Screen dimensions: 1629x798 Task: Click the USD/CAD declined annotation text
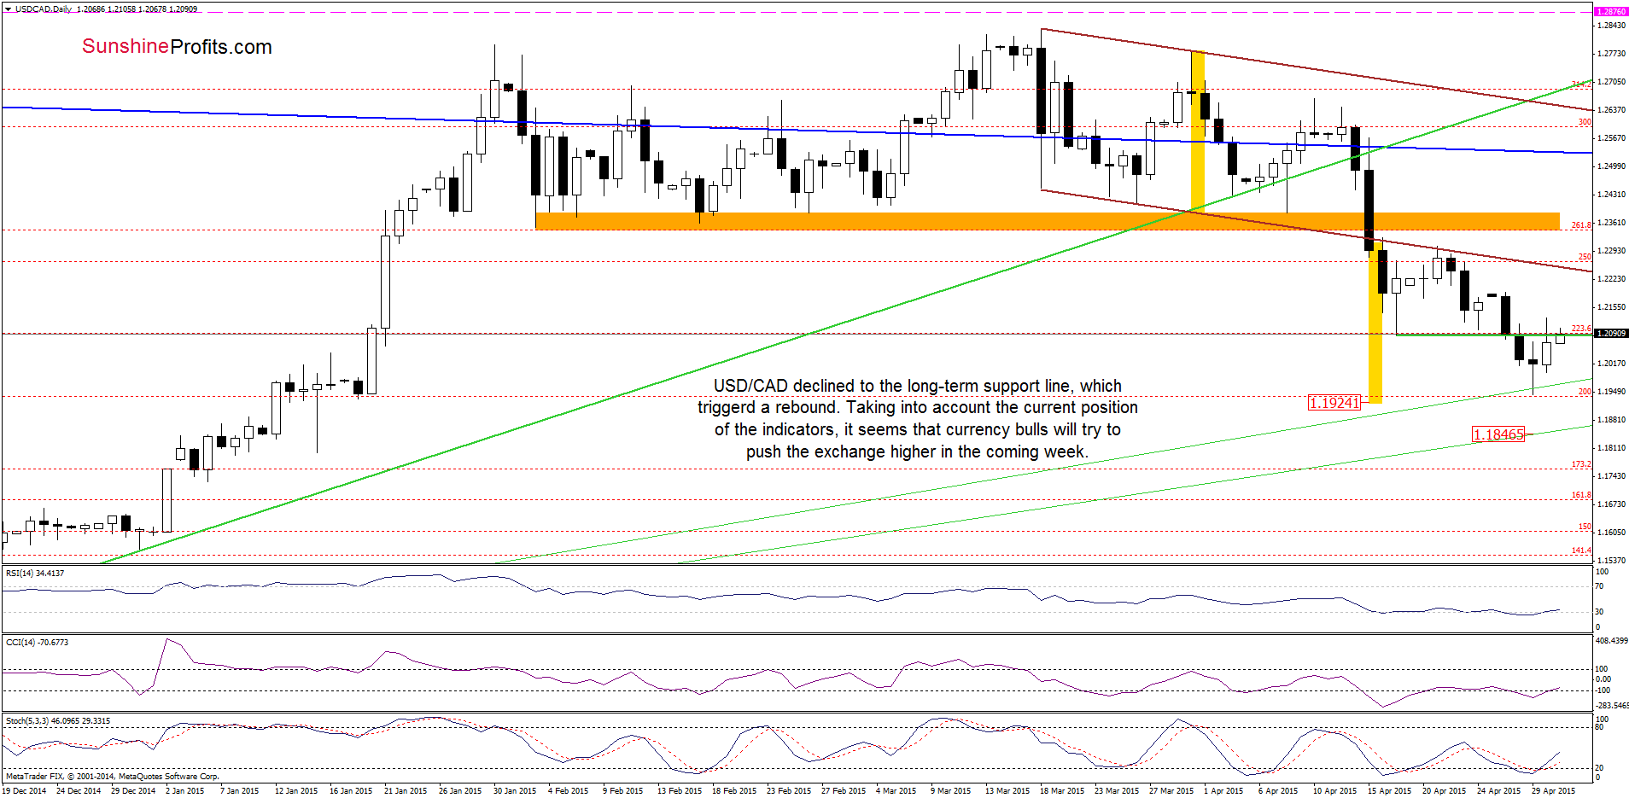(x=918, y=419)
